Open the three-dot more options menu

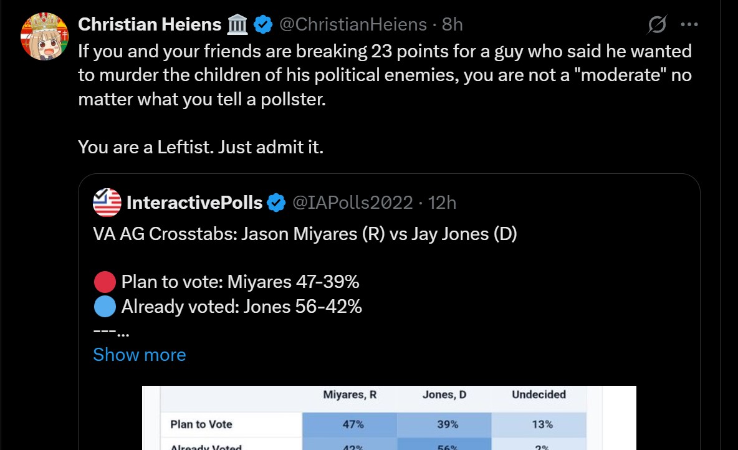tap(689, 24)
